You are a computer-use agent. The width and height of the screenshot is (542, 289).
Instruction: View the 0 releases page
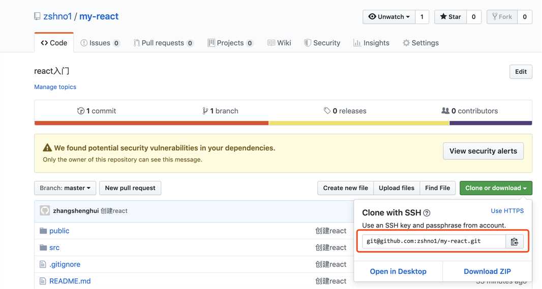[345, 111]
